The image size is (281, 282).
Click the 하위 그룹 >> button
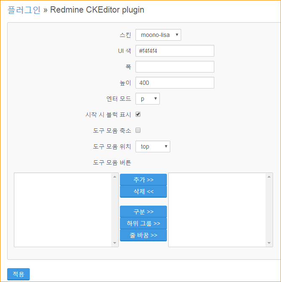[x=143, y=223]
